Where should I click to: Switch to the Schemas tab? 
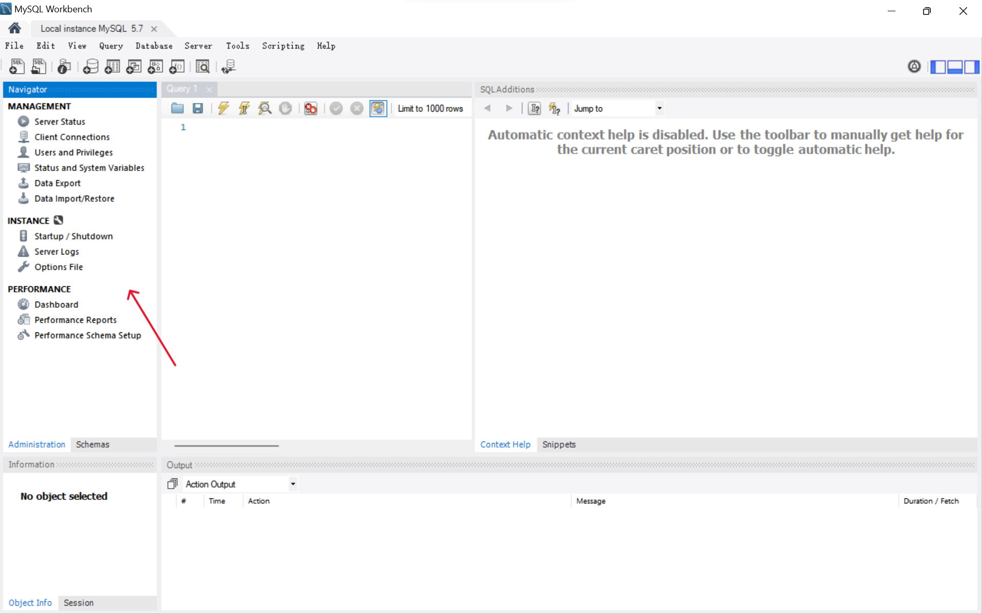[x=93, y=444]
